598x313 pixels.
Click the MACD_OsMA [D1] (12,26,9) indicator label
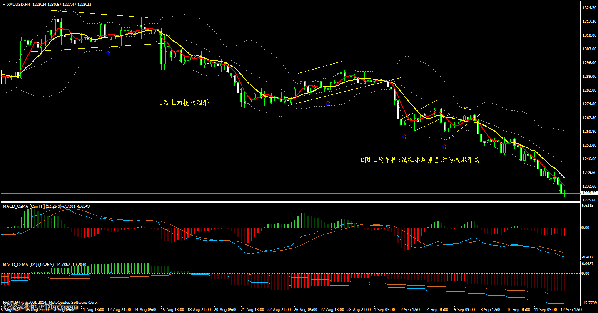click(27, 264)
